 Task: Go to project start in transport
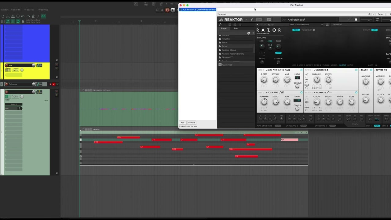tap(157, 10)
